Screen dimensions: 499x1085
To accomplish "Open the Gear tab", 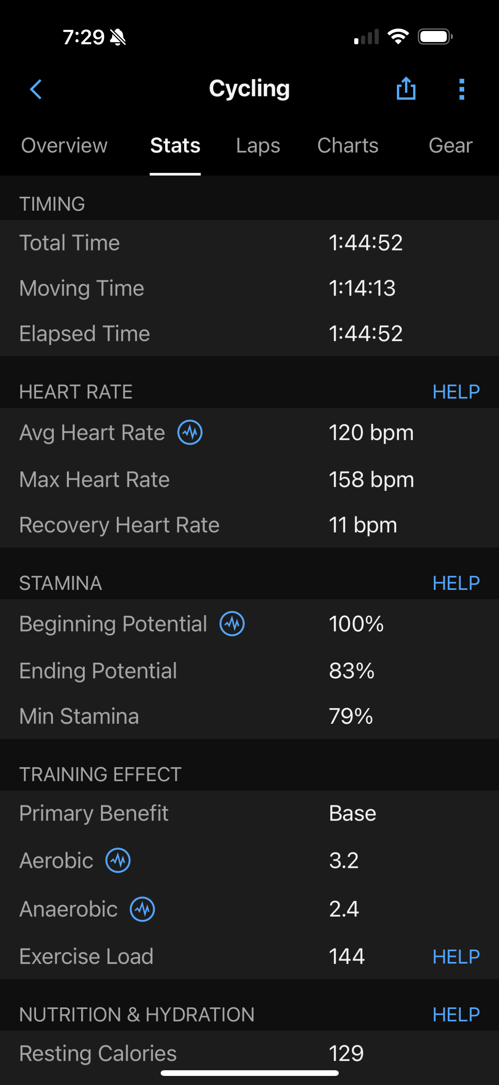I will pos(450,146).
